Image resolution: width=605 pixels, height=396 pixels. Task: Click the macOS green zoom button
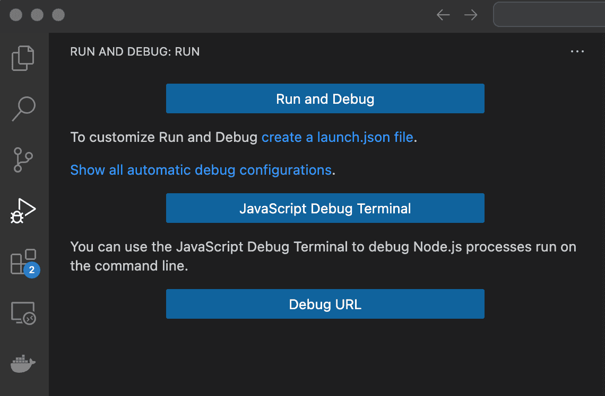point(58,15)
